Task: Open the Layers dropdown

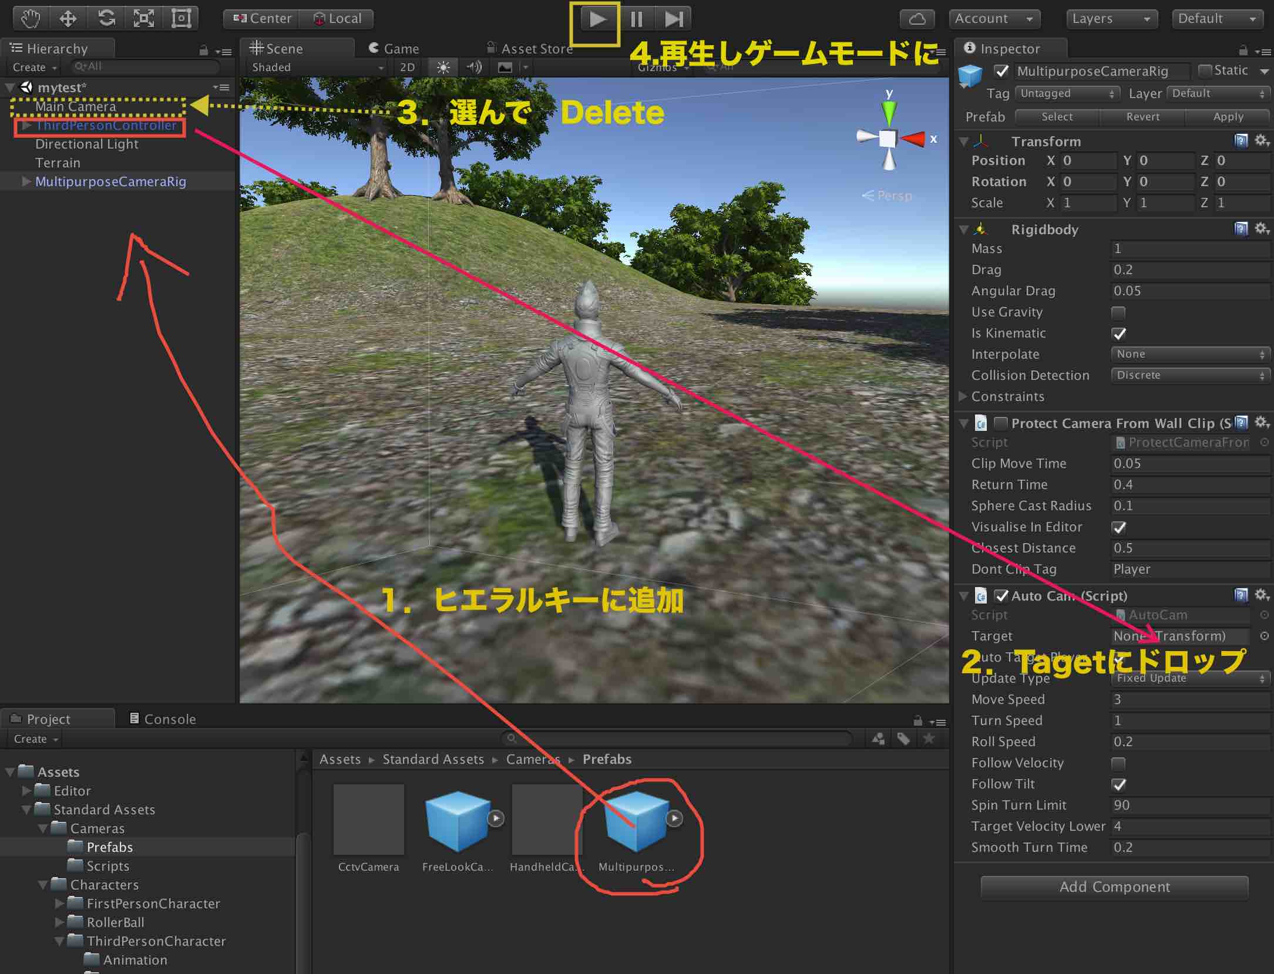Action: click(x=1111, y=19)
